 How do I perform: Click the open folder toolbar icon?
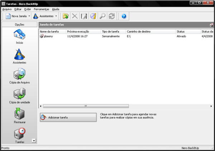pos(66,16)
